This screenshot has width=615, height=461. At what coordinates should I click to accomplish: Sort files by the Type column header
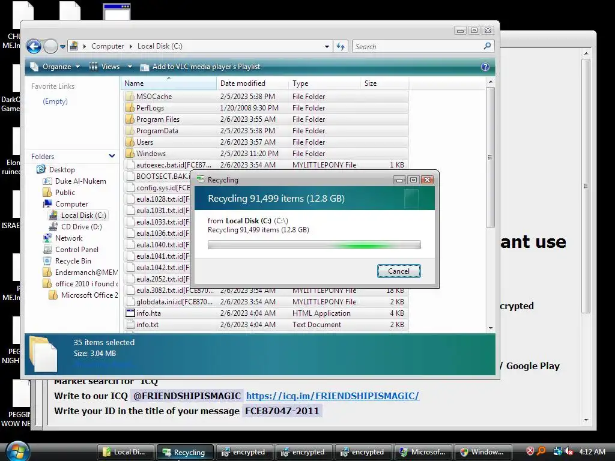[325, 83]
